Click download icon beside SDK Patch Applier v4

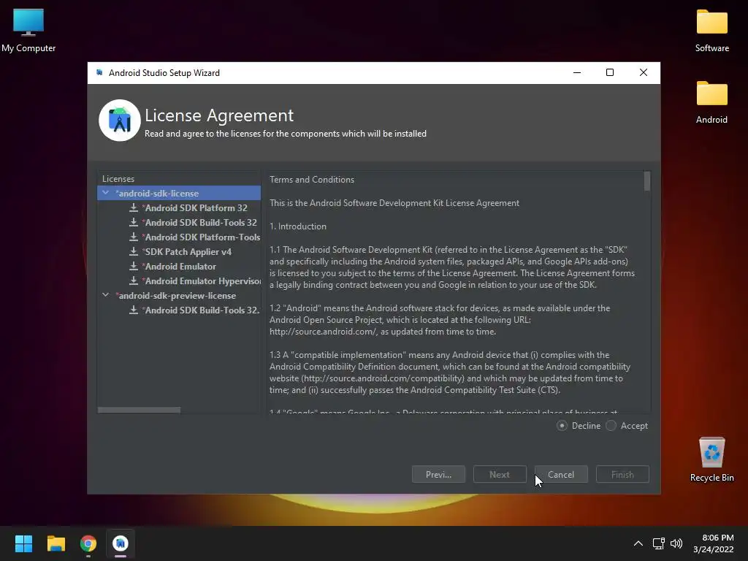134,251
